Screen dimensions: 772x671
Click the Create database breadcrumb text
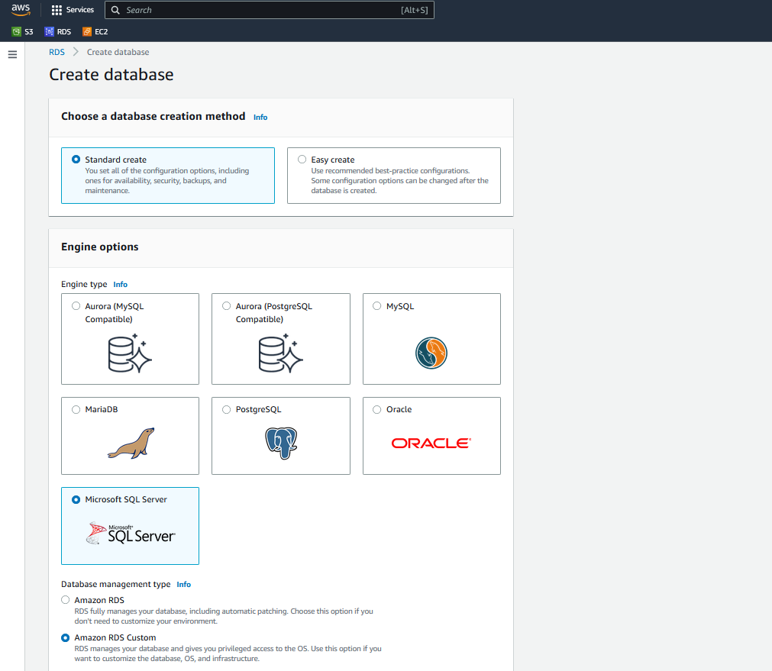pos(118,52)
